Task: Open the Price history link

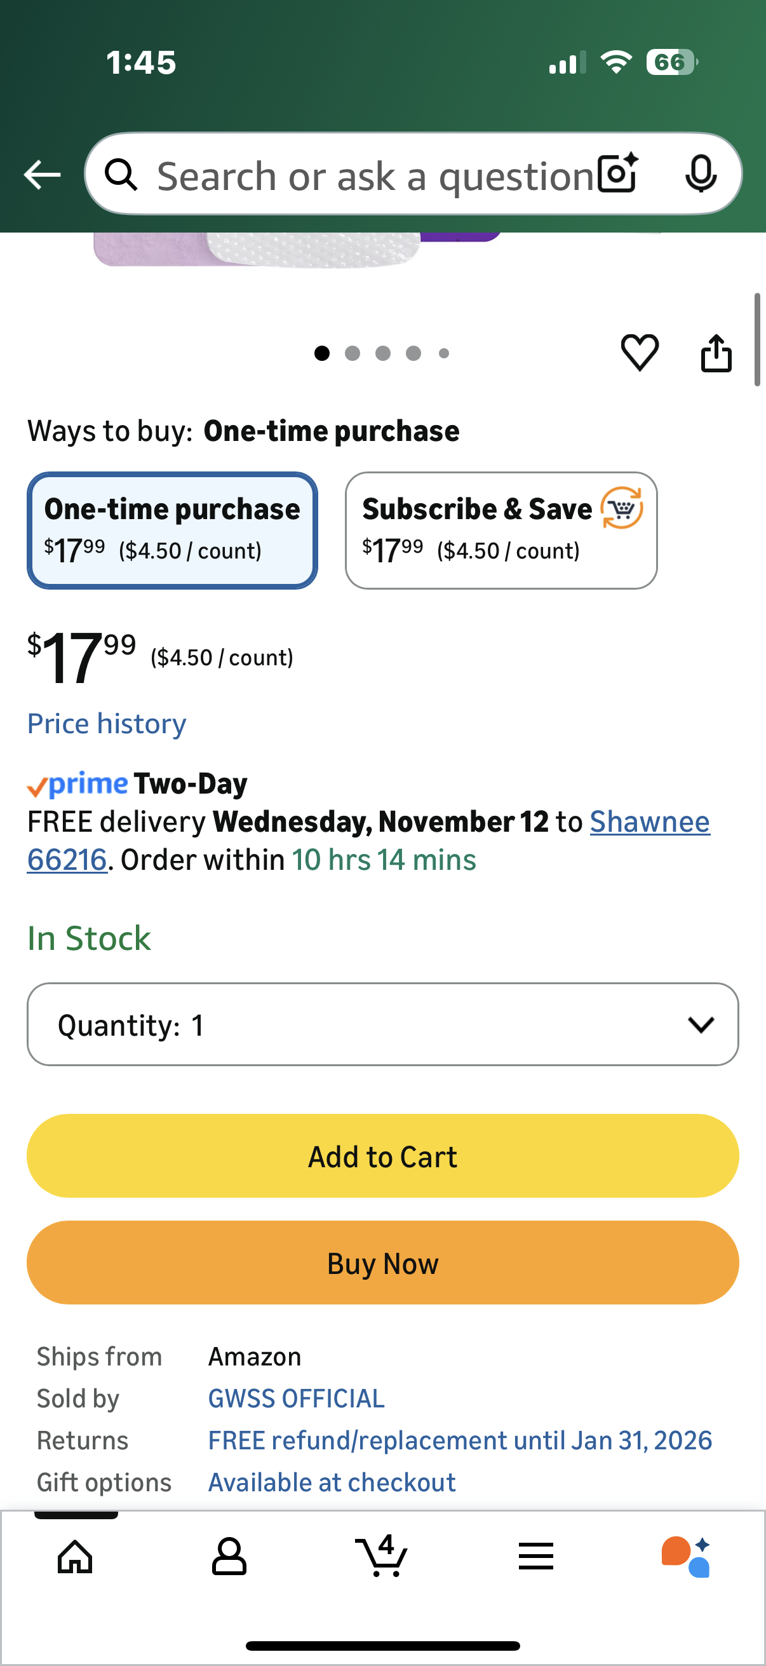Action: 107,724
